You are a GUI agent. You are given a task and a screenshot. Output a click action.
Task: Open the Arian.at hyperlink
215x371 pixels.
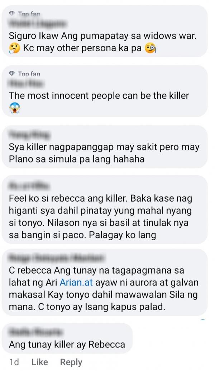[76, 283]
